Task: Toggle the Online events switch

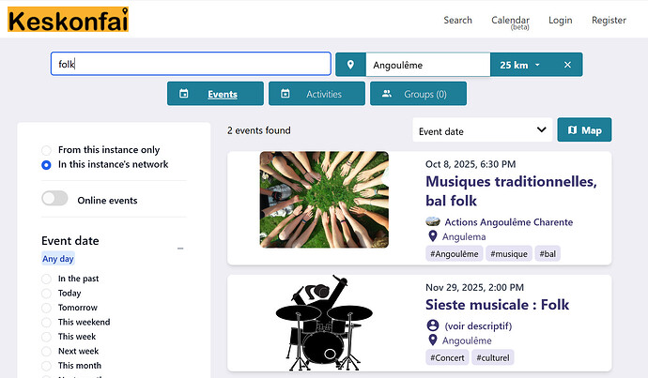Action: point(55,199)
